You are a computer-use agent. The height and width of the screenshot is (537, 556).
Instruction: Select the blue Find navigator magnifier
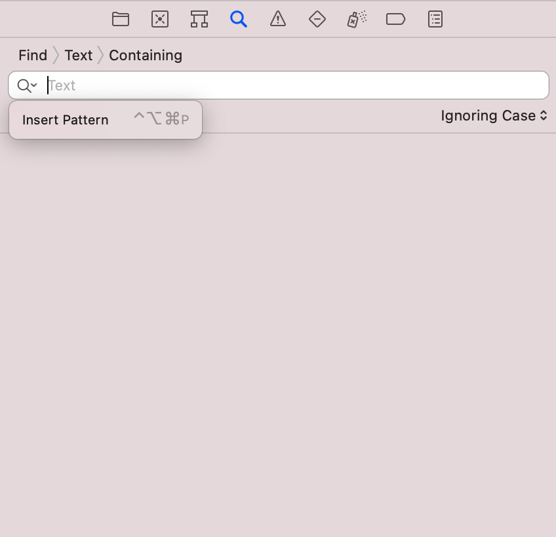(x=238, y=19)
